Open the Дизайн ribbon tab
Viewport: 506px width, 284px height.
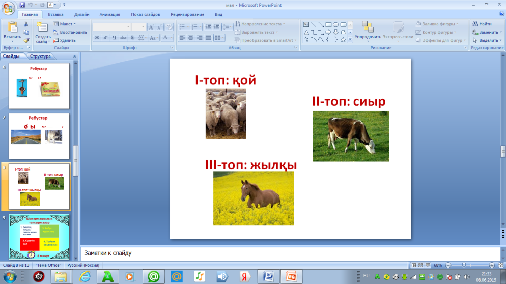tap(81, 15)
